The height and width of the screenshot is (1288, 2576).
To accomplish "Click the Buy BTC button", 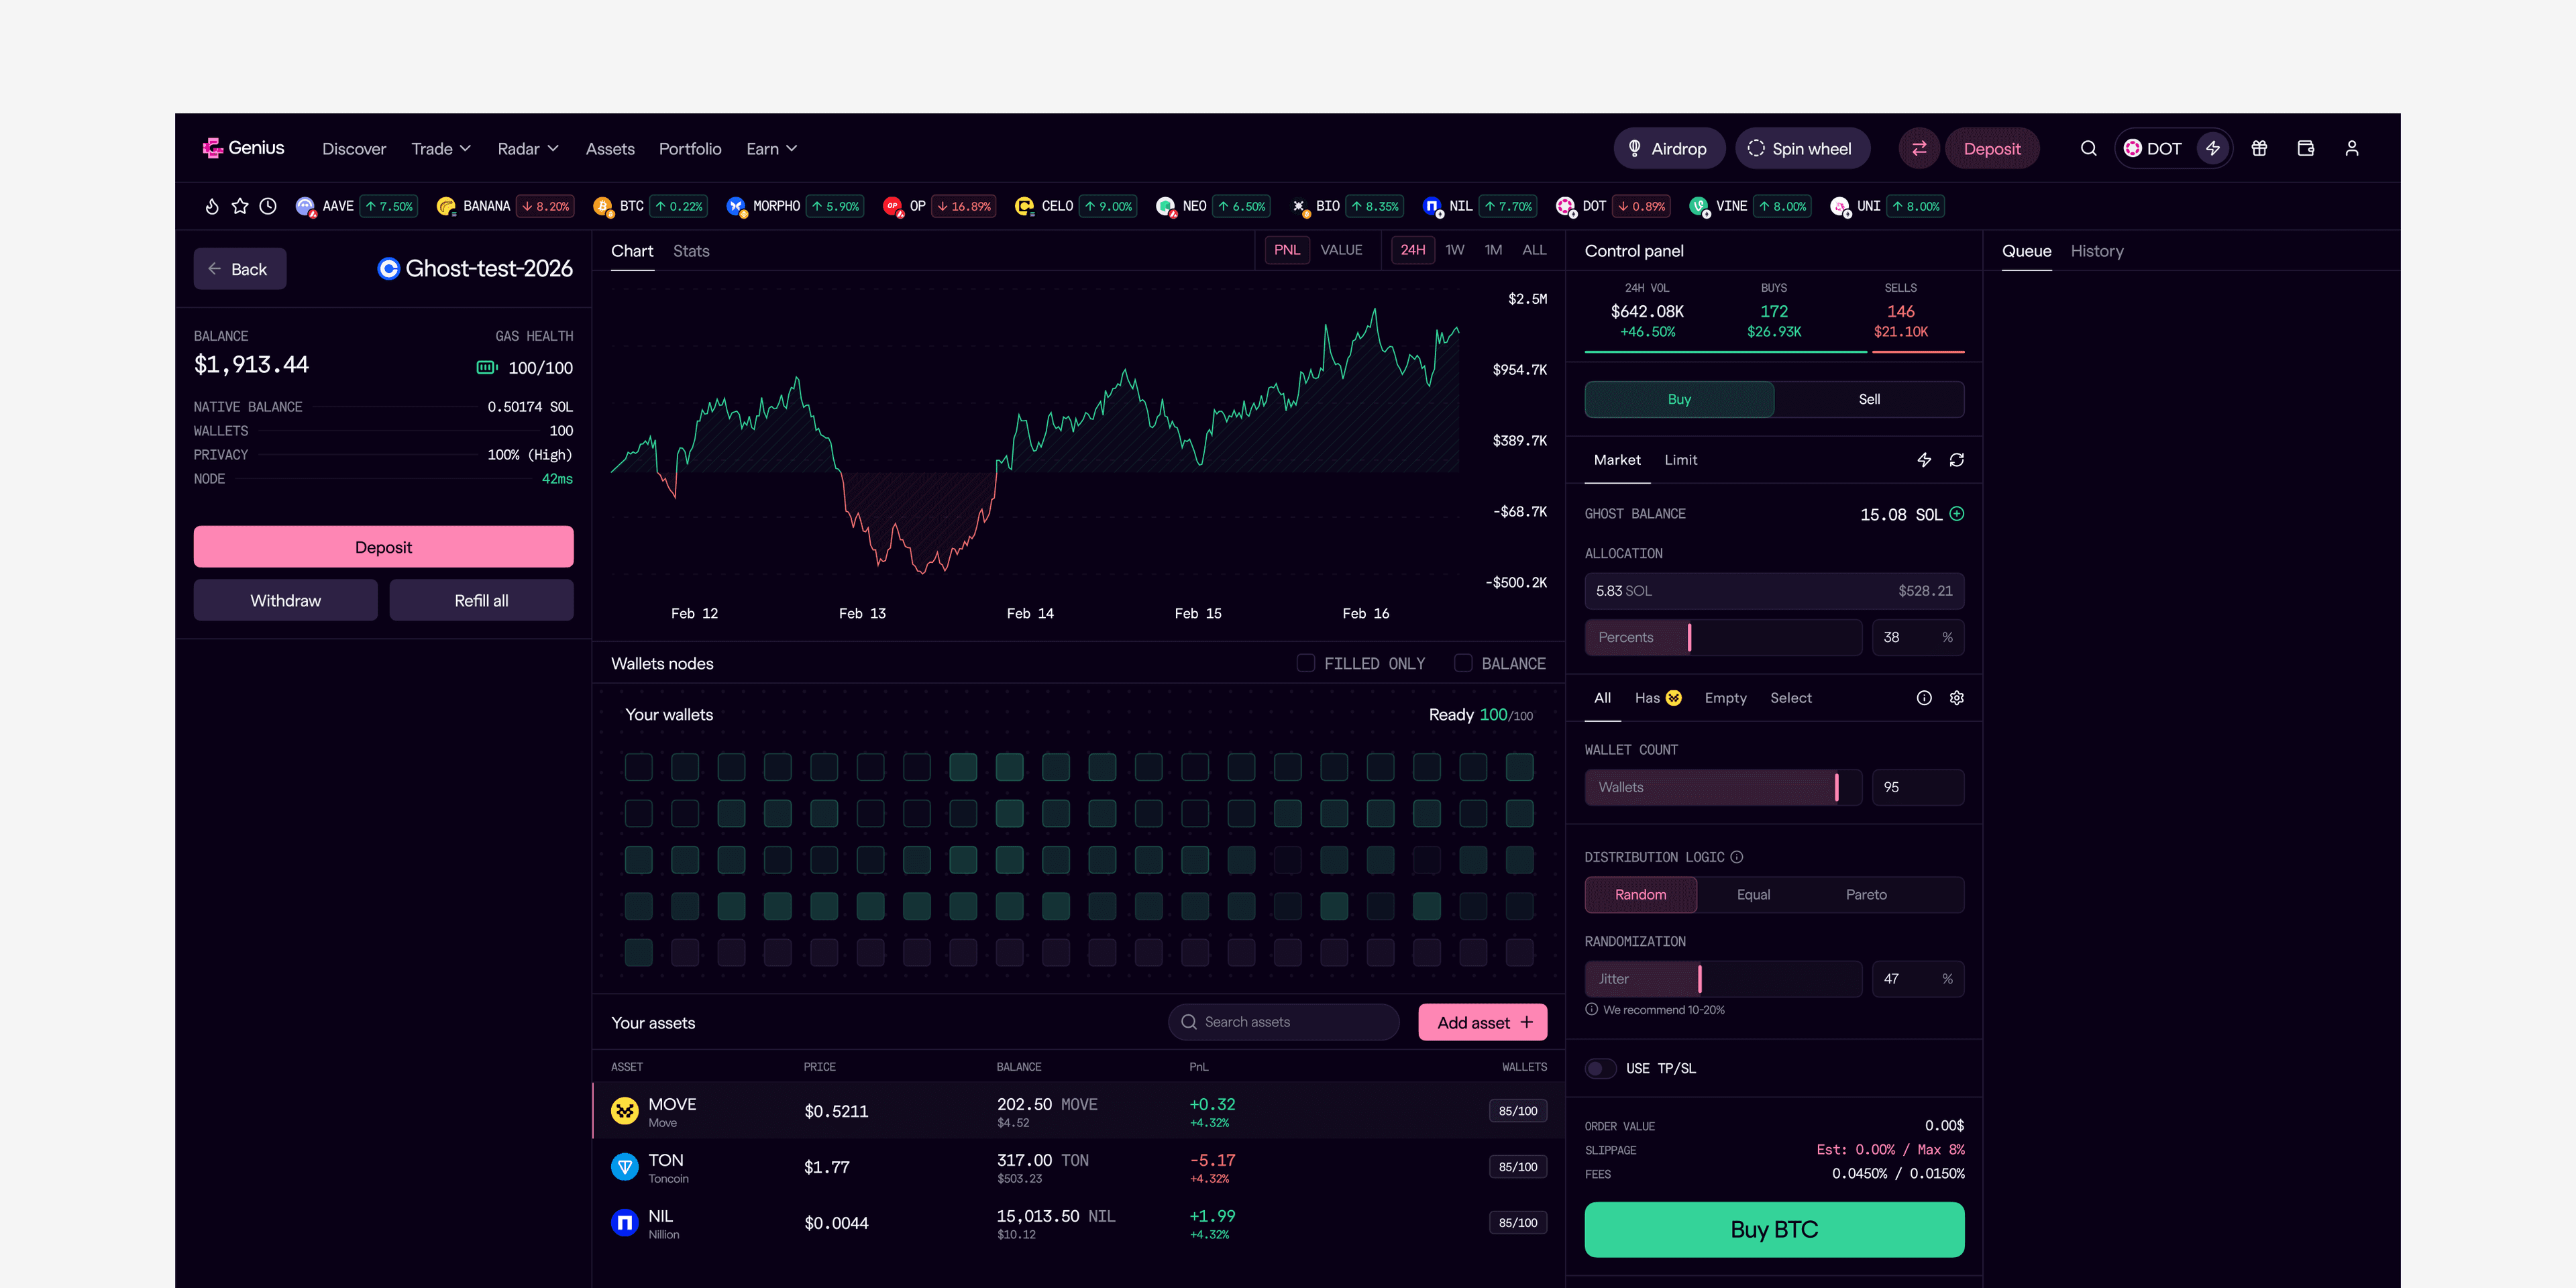I will pos(1774,1229).
